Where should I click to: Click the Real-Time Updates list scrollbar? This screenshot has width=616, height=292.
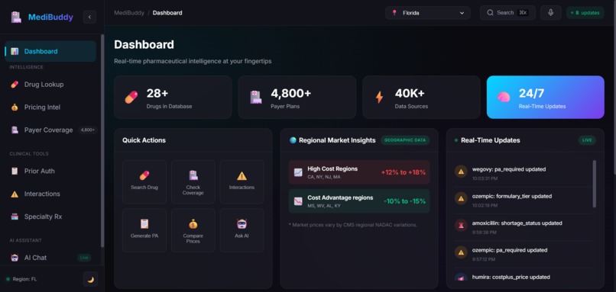click(x=595, y=184)
